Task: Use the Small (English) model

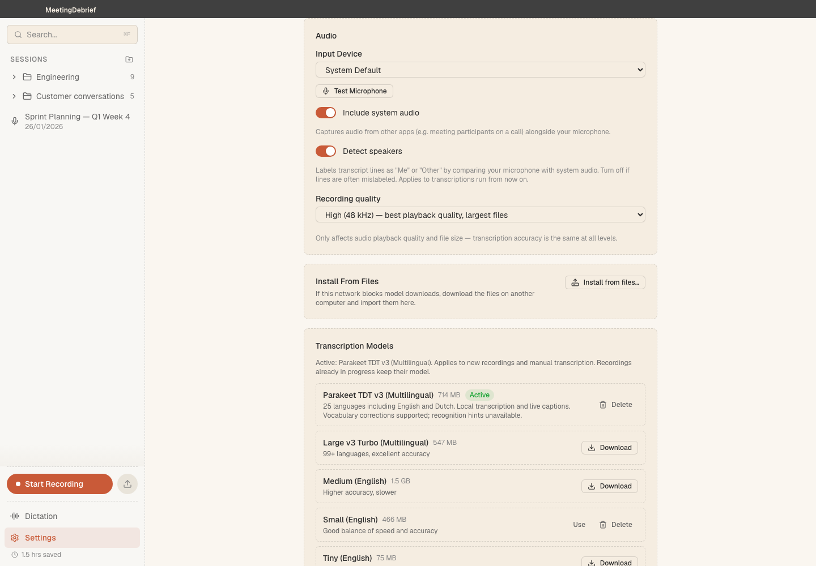Action: pyautogui.click(x=579, y=525)
